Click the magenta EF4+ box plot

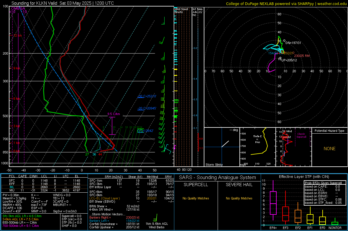(x=273, y=203)
